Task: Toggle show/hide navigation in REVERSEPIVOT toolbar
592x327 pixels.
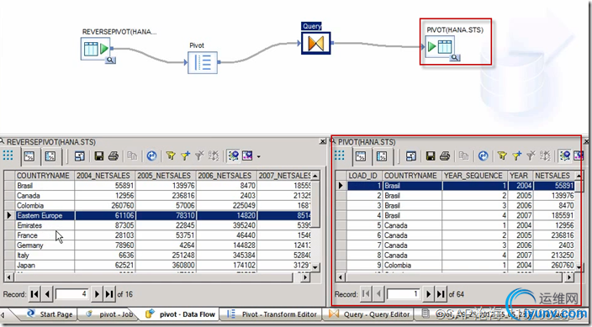Action: point(233,156)
